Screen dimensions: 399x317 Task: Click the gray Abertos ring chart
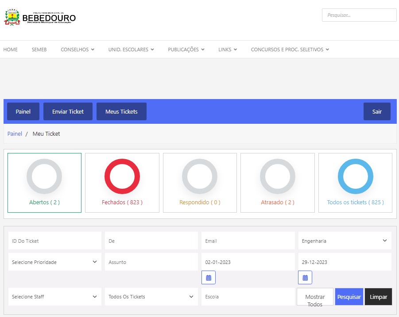[x=44, y=176]
